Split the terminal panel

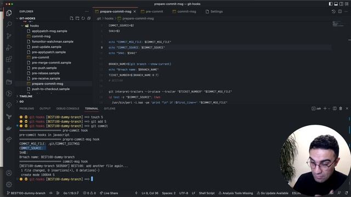click(335, 108)
